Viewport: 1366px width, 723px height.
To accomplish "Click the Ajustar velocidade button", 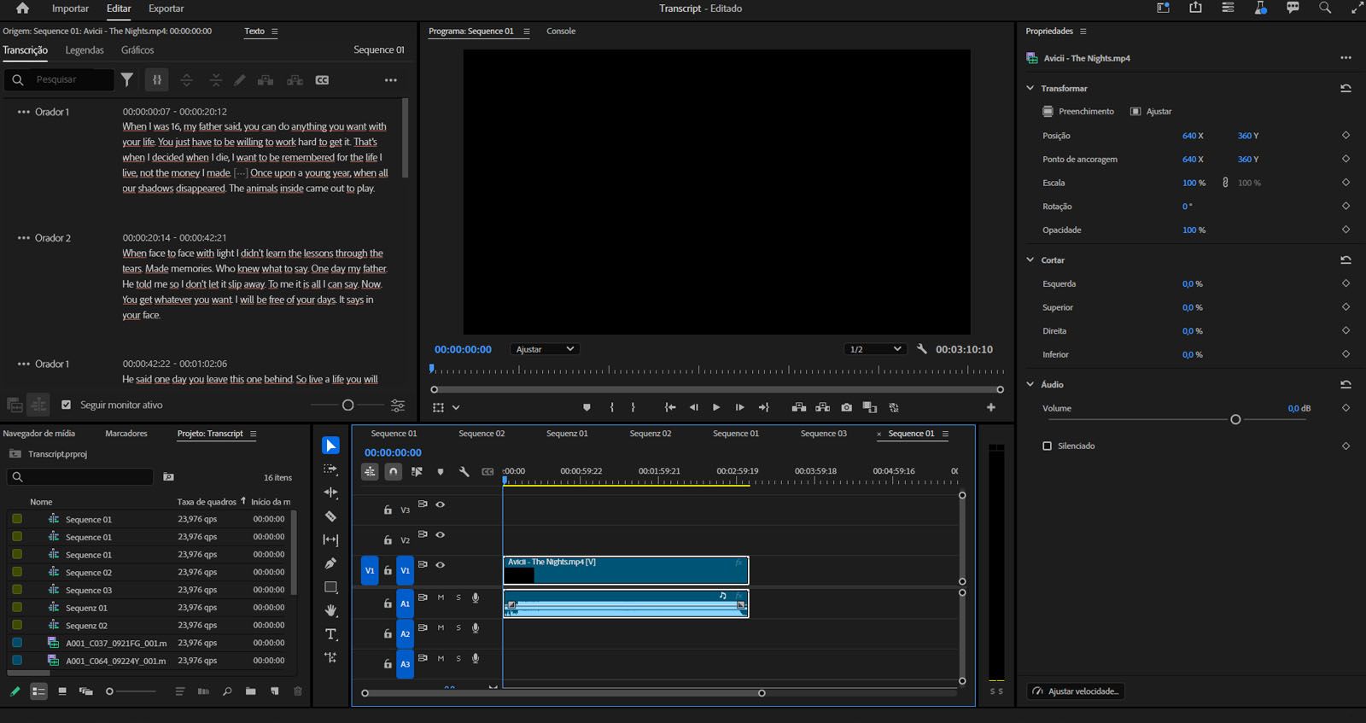I will pyautogui.click(x=1076, y=691).
